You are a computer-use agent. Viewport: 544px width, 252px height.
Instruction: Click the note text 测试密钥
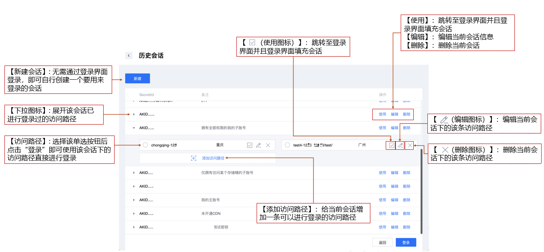point(221,227)
